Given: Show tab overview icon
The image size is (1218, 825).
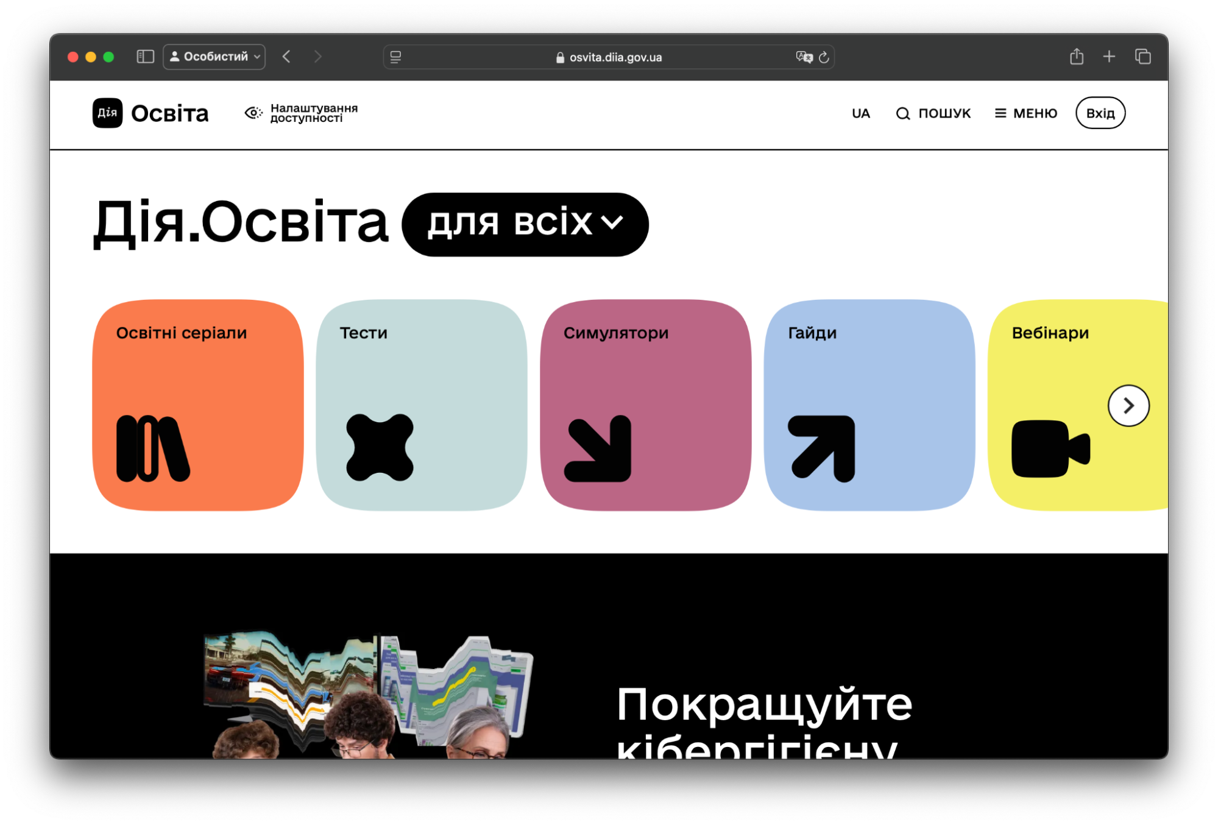Looking at the screenshot, I should point(1142,57).
